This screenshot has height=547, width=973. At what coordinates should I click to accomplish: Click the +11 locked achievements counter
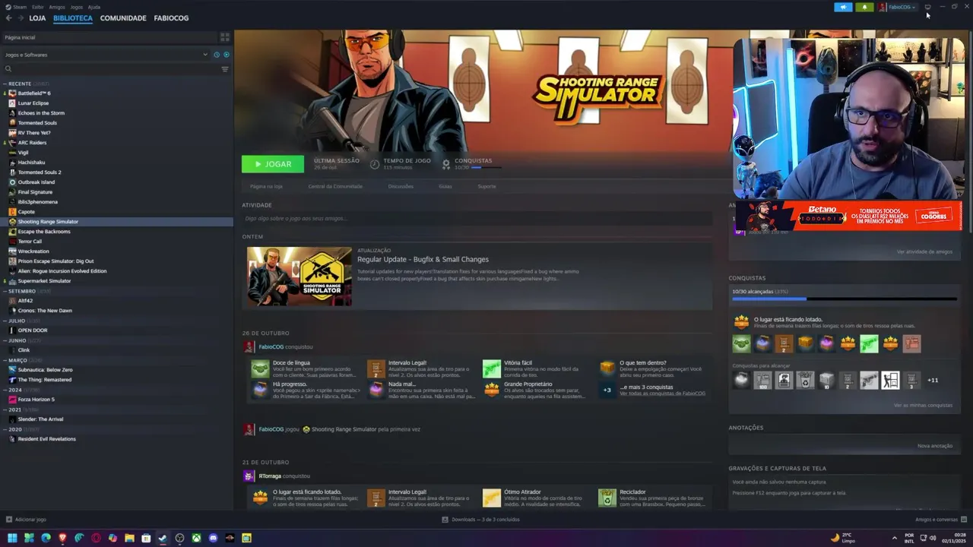933,380
